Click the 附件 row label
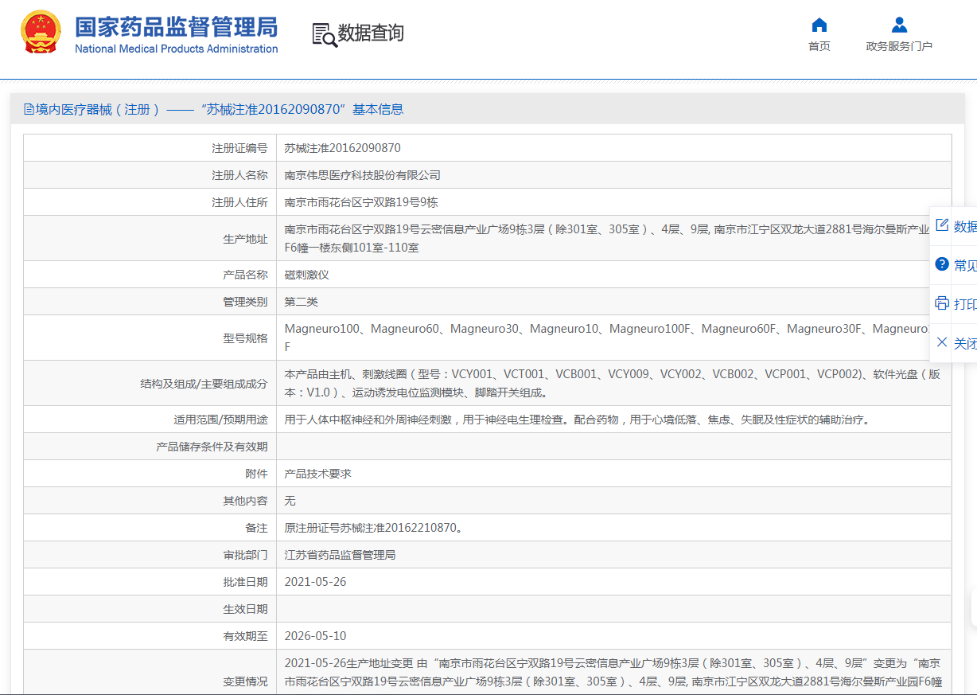This screenshot has width=977, height=695. pos(256,474)
